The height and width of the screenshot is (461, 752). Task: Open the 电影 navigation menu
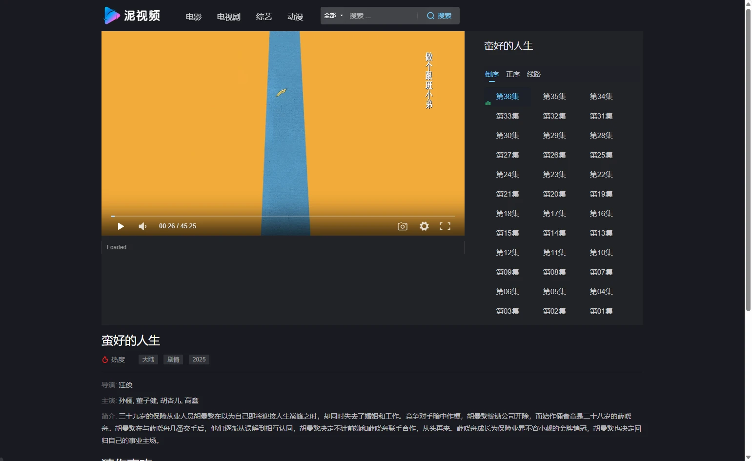pyautogui.click(x=194, y=17)
